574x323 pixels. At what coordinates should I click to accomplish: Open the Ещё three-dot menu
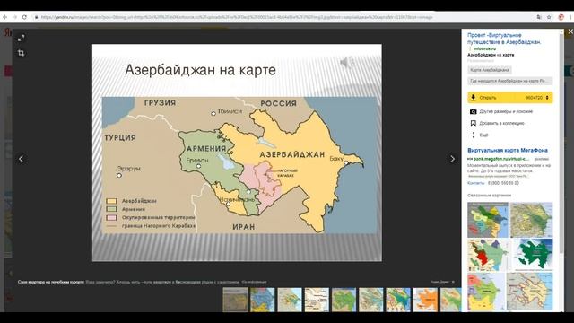473,135
